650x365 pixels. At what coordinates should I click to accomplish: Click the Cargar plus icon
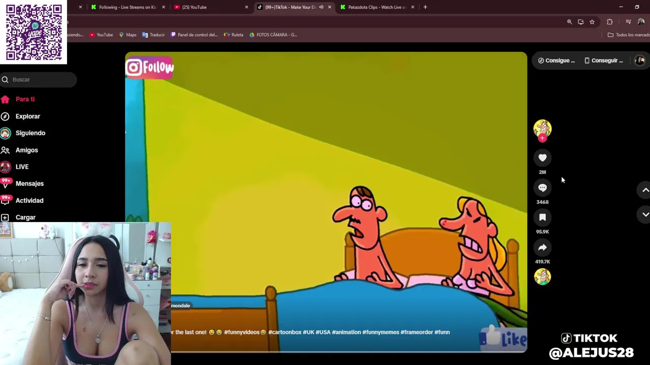click(5, 217)
